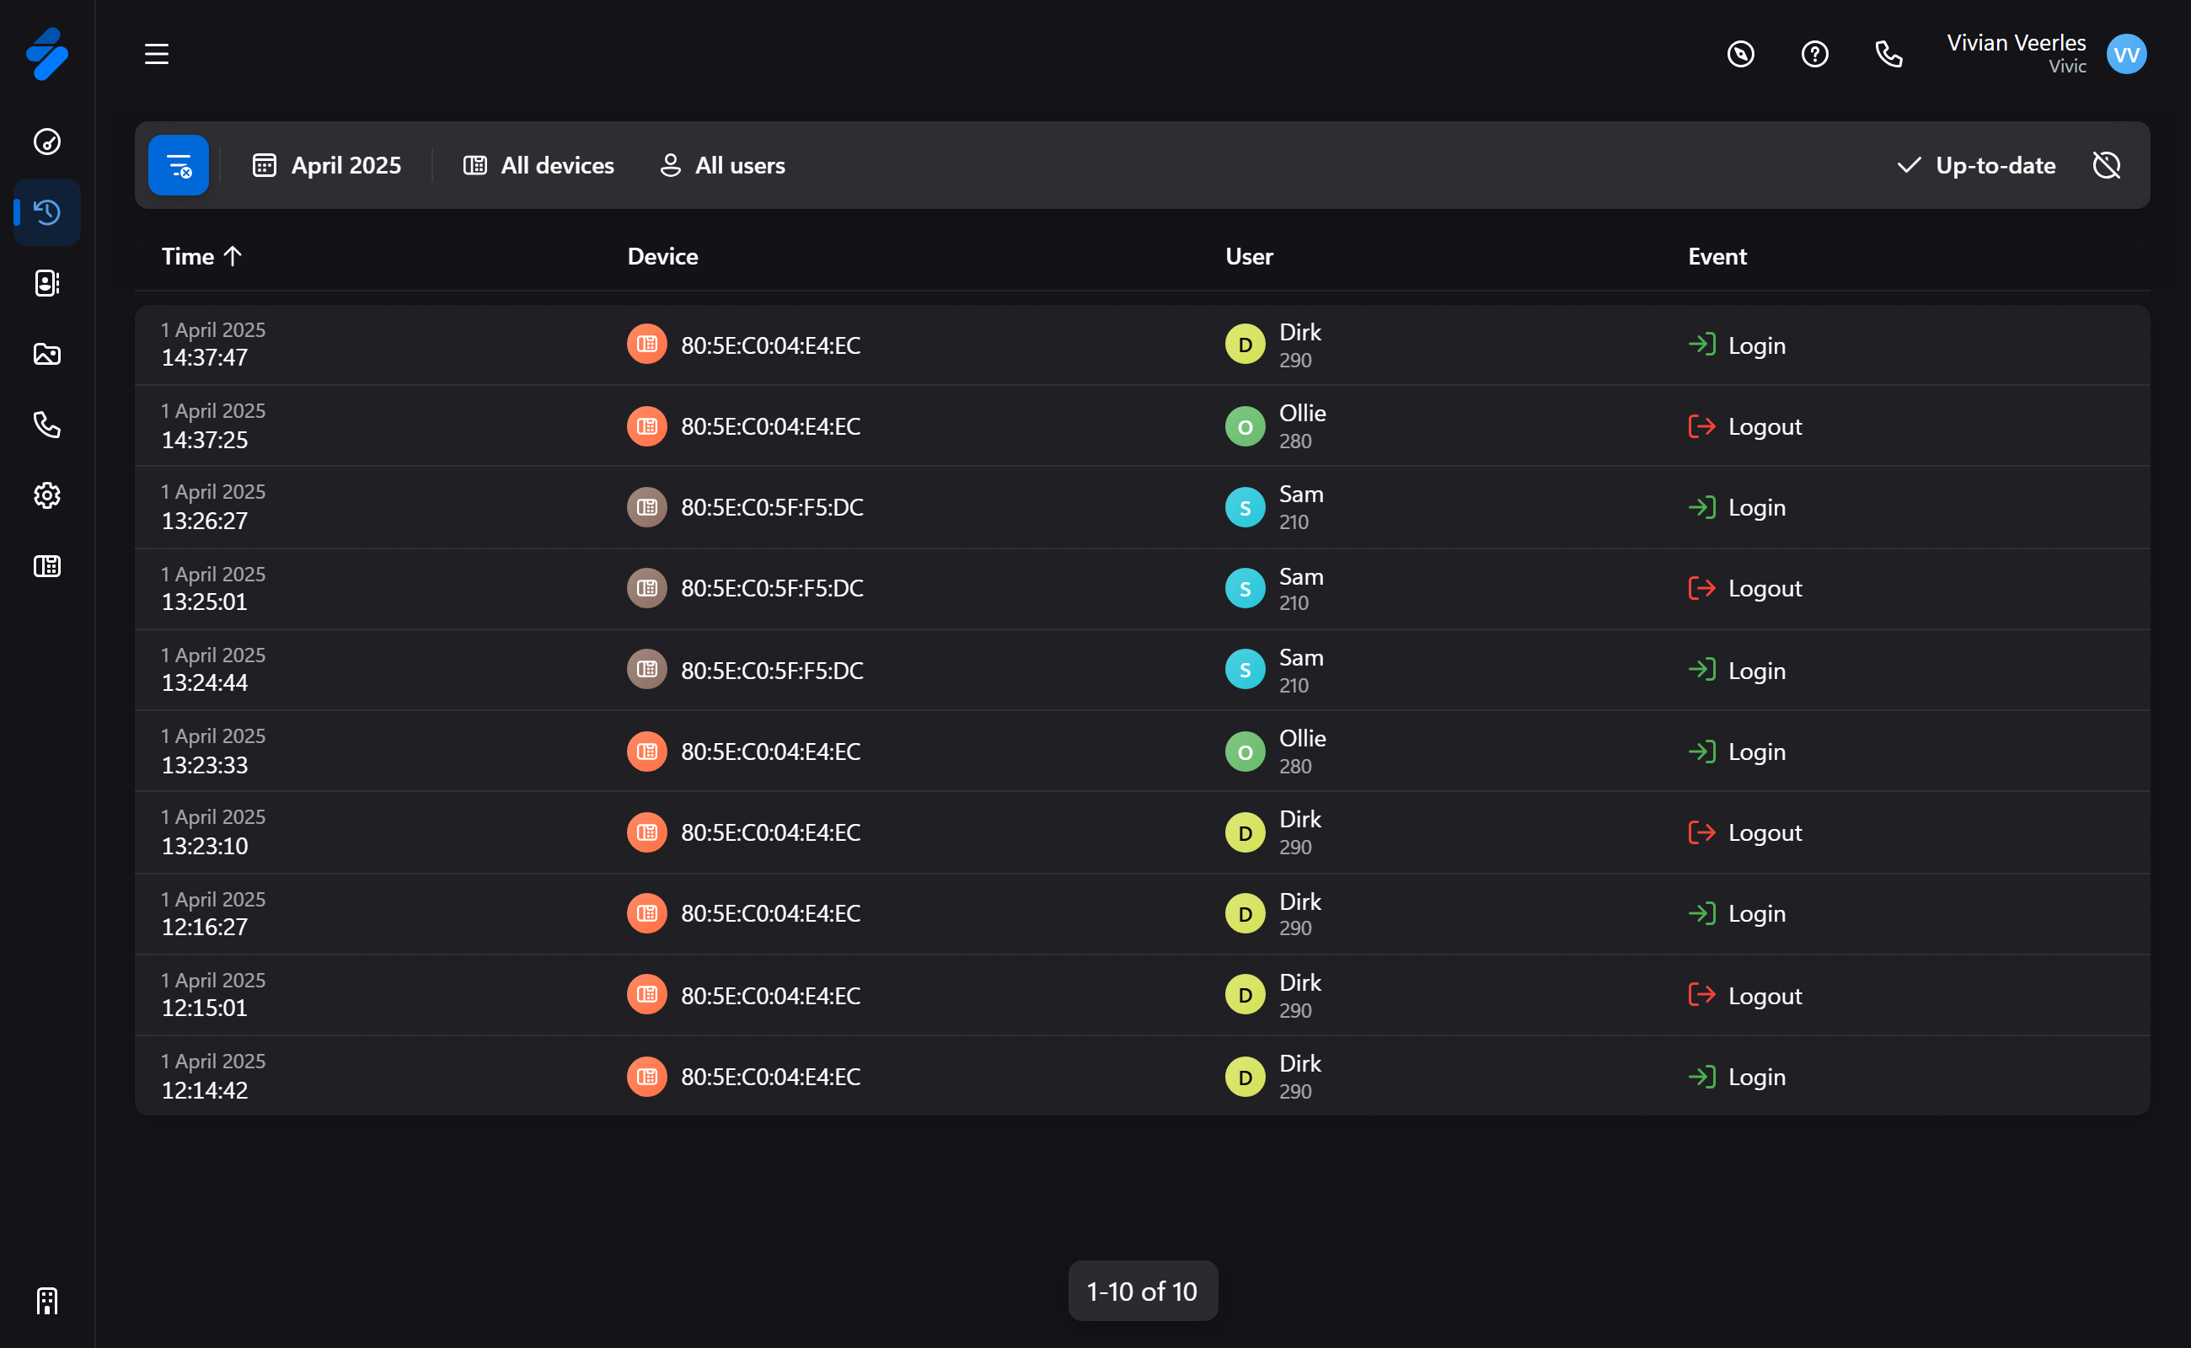Toggle Time column sort order
Screen dimensions: 2191x1348
click(x=201, y=257)
